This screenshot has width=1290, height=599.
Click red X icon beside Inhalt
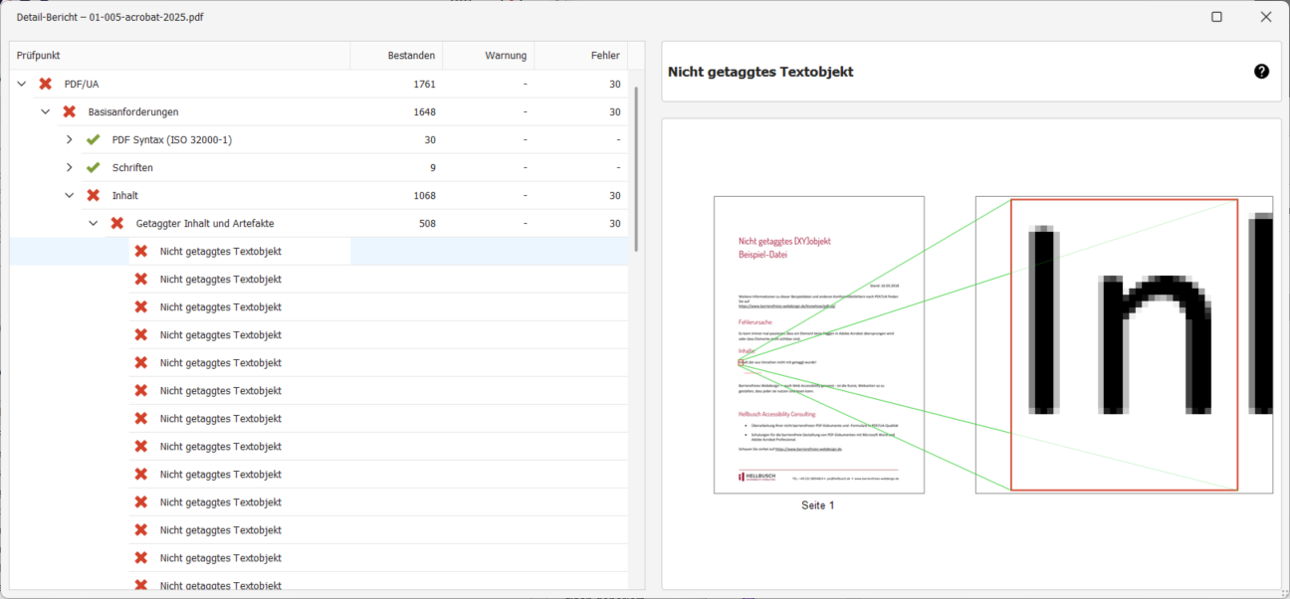pos(94,196)
